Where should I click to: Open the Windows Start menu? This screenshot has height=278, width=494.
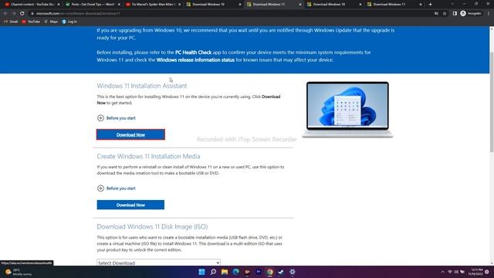[201, 272]
